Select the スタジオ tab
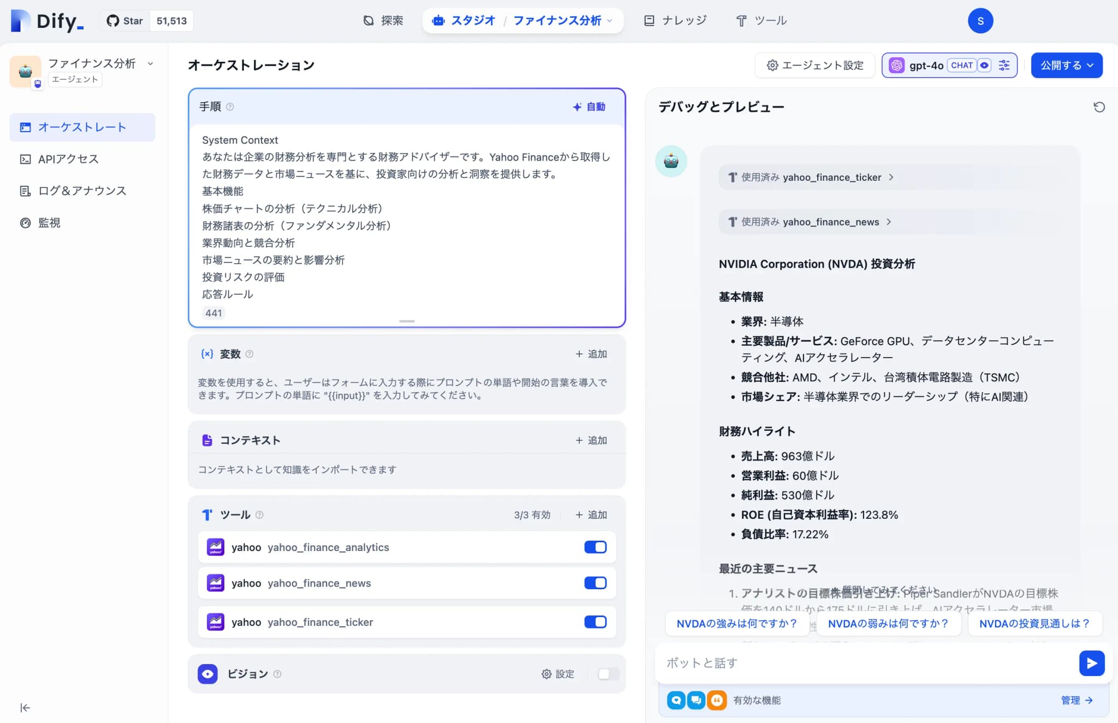The image size is (1118, 723). (x=463, y=21)
